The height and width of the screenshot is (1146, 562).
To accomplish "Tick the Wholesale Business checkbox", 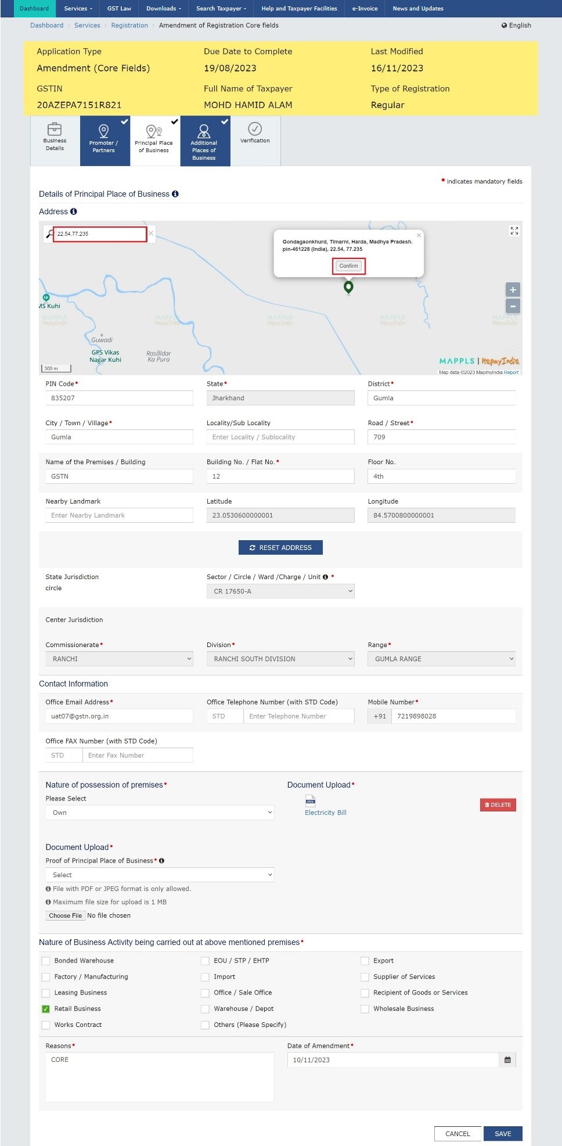I will (x=365, y=1009).
